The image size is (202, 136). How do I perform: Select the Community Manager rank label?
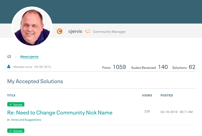(x=109, y=32)
